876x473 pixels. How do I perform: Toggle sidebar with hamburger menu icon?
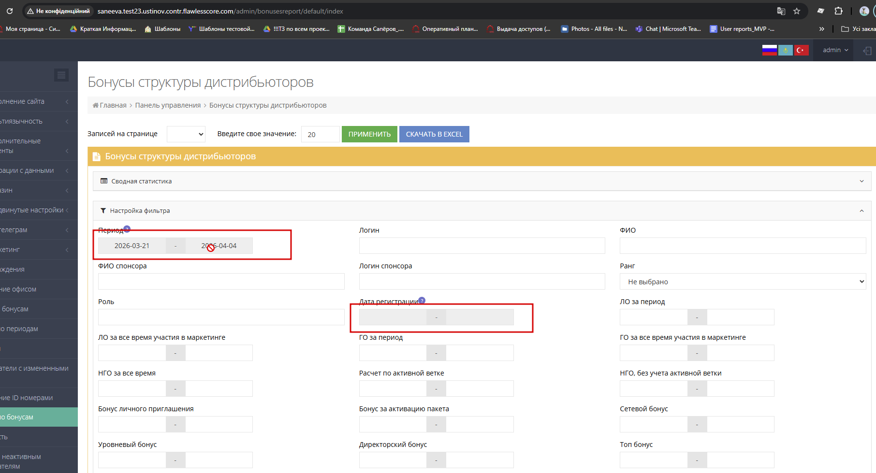pos(61,75)
